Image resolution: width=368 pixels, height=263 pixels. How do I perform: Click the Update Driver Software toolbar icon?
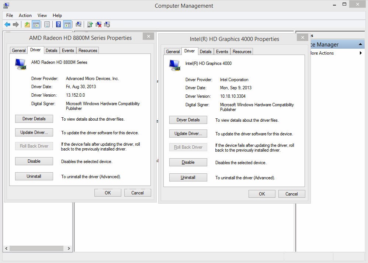90,24
